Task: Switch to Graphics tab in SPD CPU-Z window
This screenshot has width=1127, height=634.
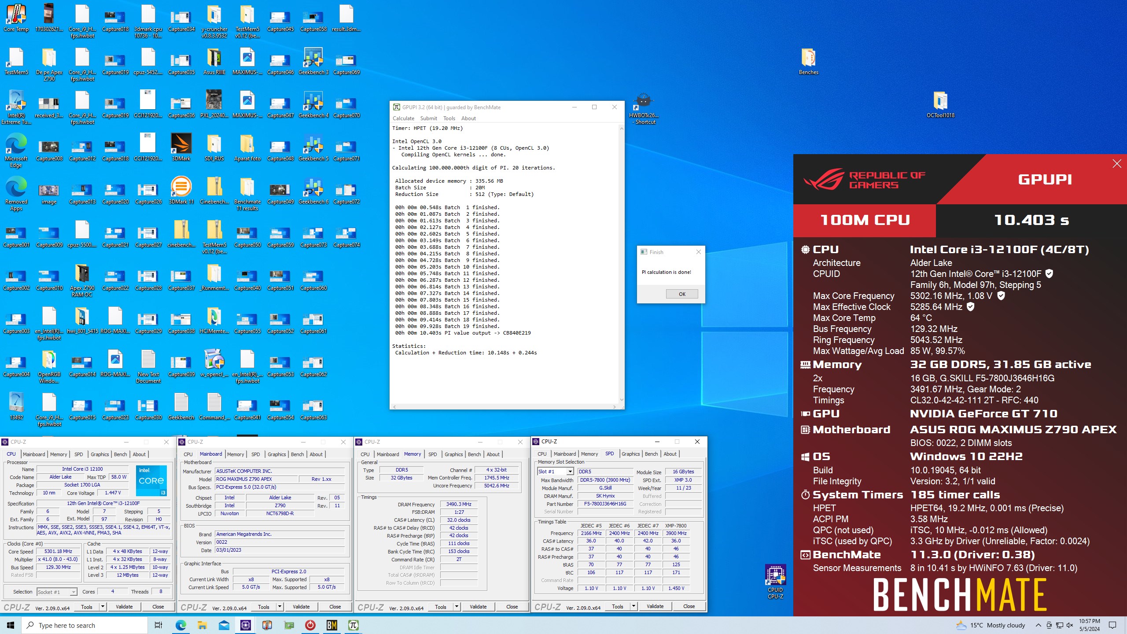Action: (630, 454)
